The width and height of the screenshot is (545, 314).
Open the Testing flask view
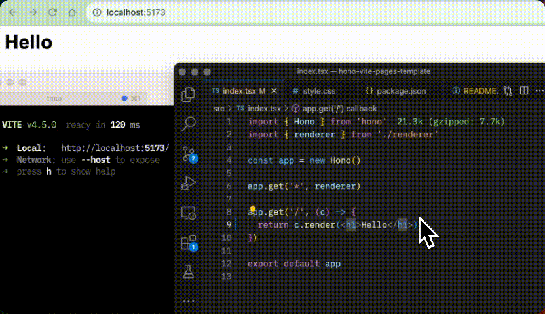pos(189,271)
